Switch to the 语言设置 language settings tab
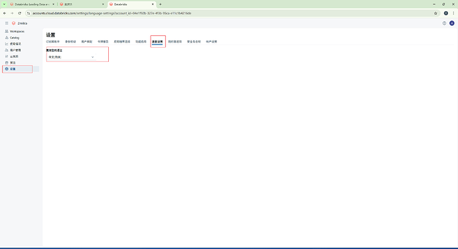This screenshot has height=249, width=458. (x=157, y=42)
